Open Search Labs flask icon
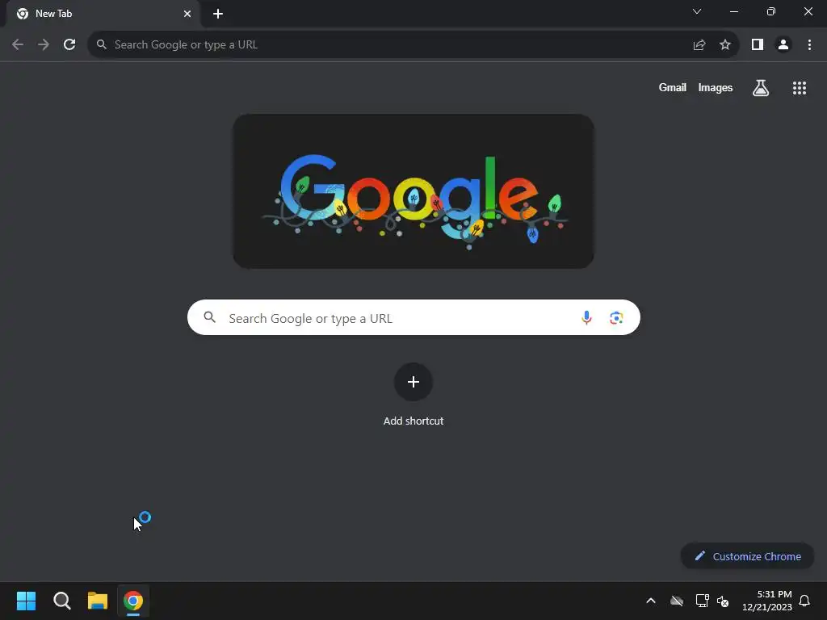The image size is (827, 620). pyautogui.click(x=761, y=88)
